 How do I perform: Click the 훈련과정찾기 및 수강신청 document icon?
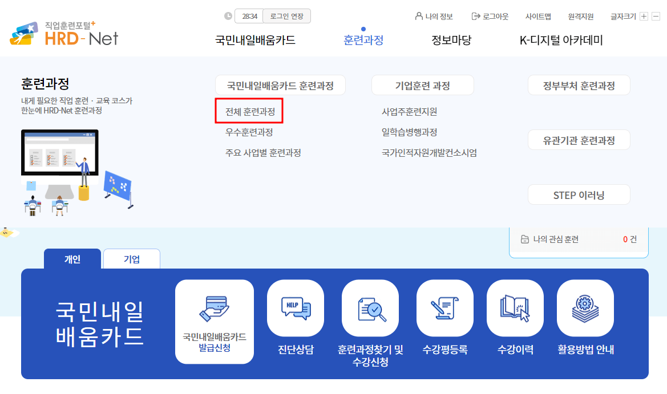click(x=370, y=308)
